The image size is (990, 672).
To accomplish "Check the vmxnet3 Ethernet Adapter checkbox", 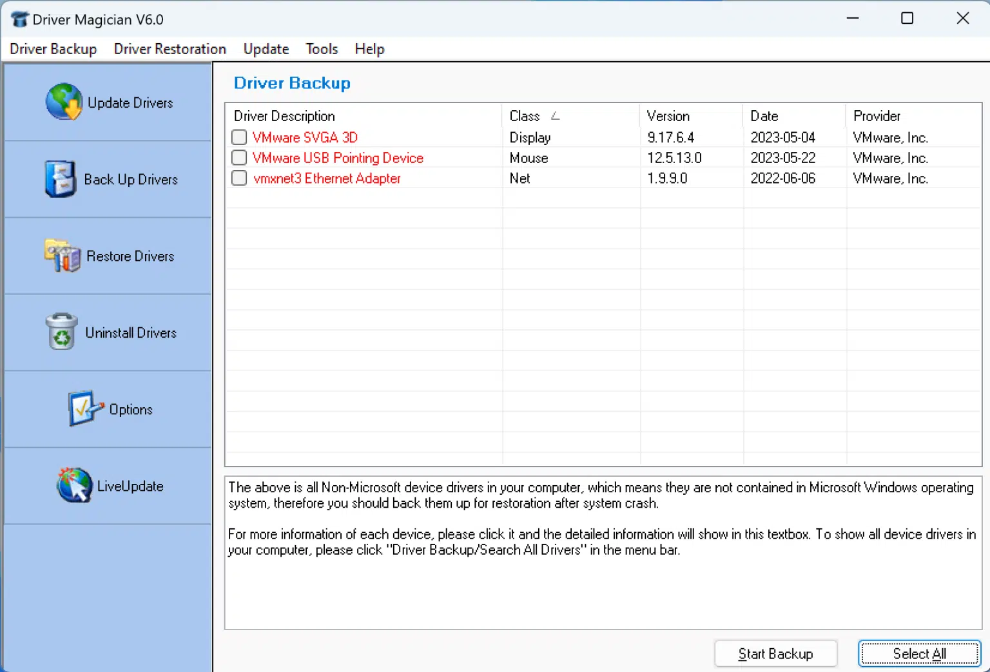I will (x=239, y=178).
